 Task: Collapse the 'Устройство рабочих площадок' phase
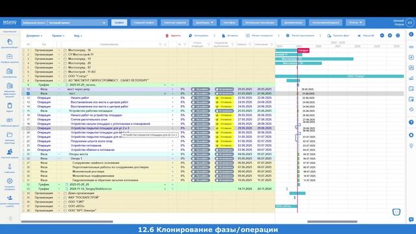[x=59, y=111]
